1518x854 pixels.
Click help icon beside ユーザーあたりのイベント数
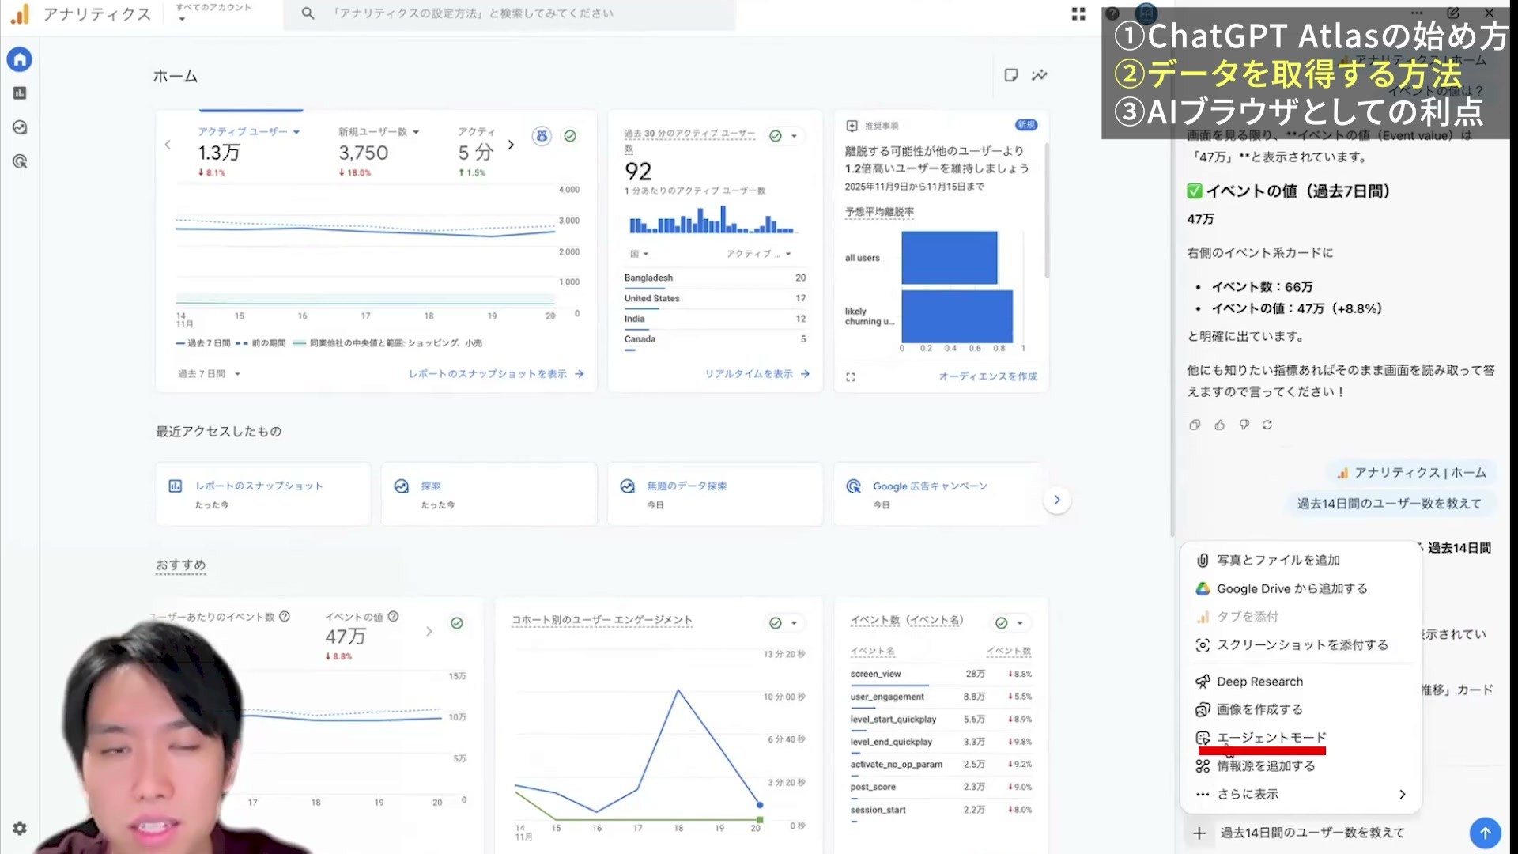pyautogui.click(x=285, y=617)
